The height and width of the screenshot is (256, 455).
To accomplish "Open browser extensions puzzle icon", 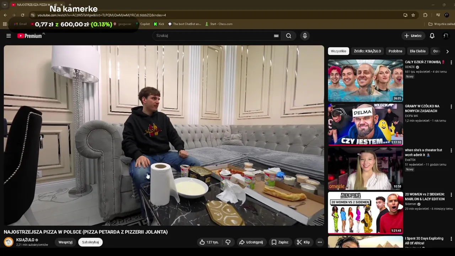I will 425,15.
